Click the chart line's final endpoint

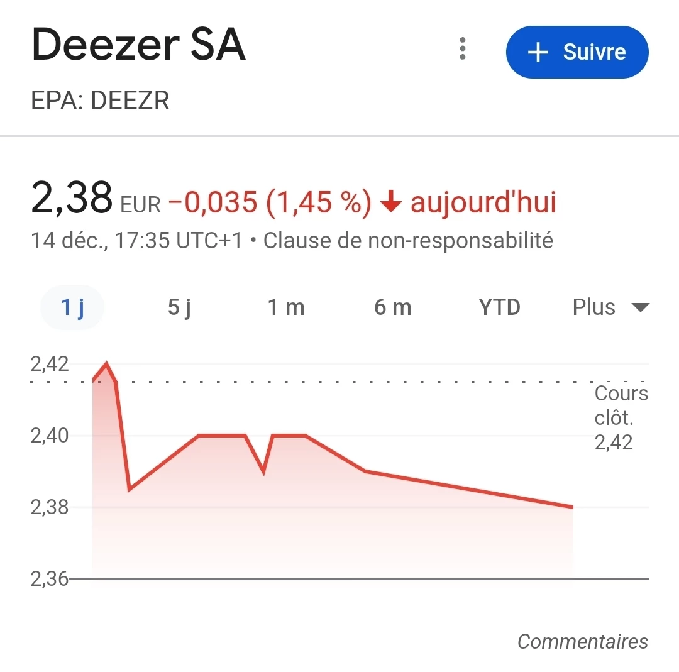pyautogui.click(x=572, y=507)
